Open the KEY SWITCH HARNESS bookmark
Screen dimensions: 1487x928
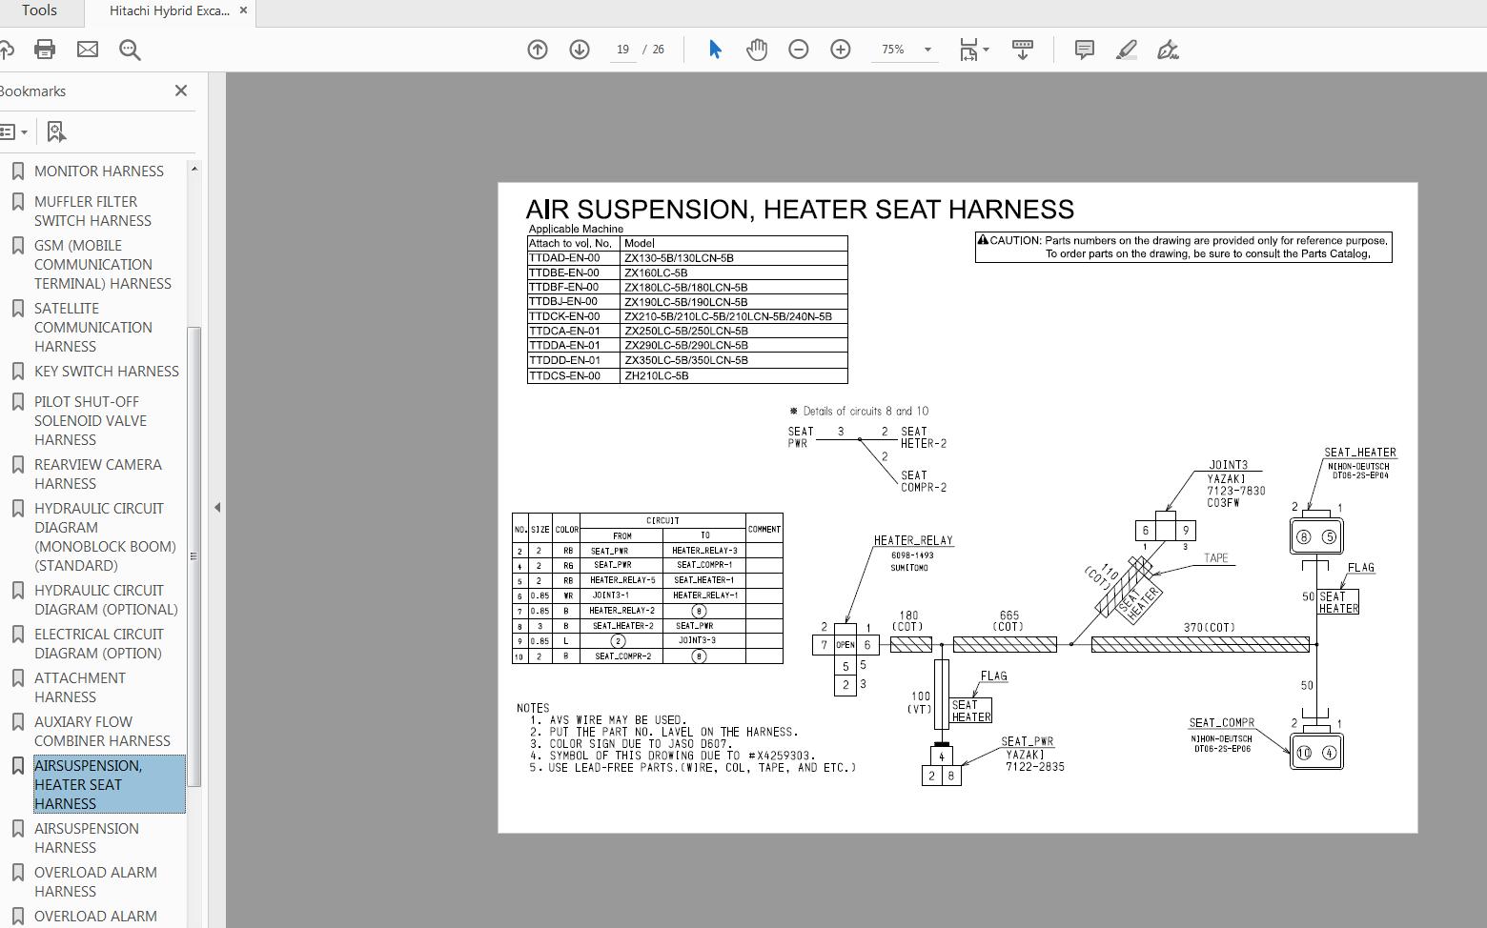click(x=106, y=371)
